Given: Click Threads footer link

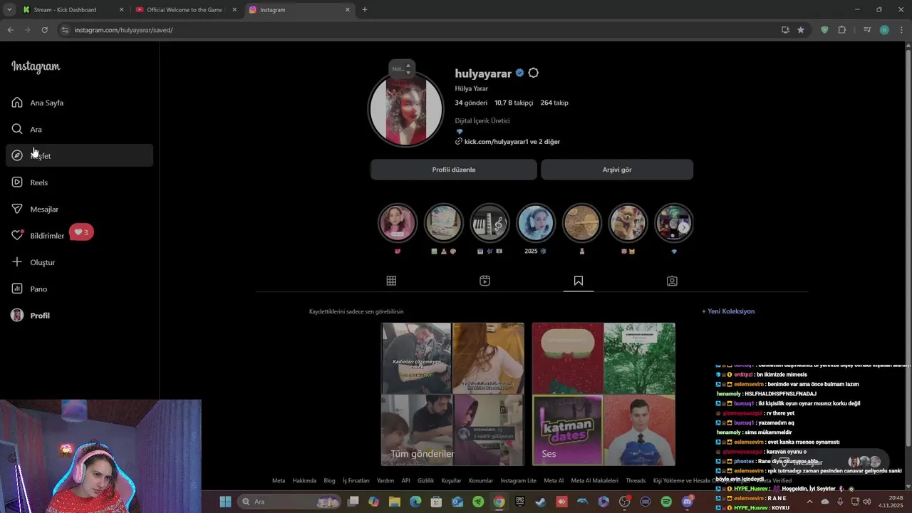Looking at the screenshot, I should 636,481.
